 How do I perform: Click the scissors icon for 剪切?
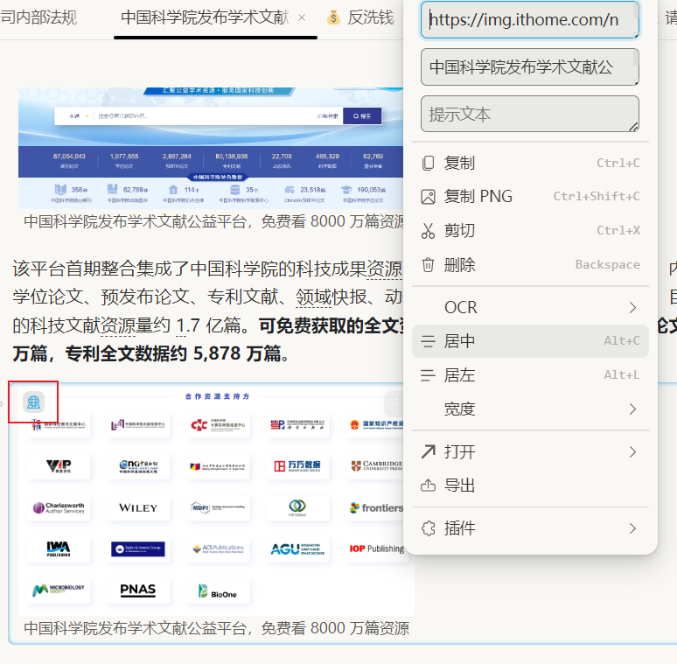[428, 231]
